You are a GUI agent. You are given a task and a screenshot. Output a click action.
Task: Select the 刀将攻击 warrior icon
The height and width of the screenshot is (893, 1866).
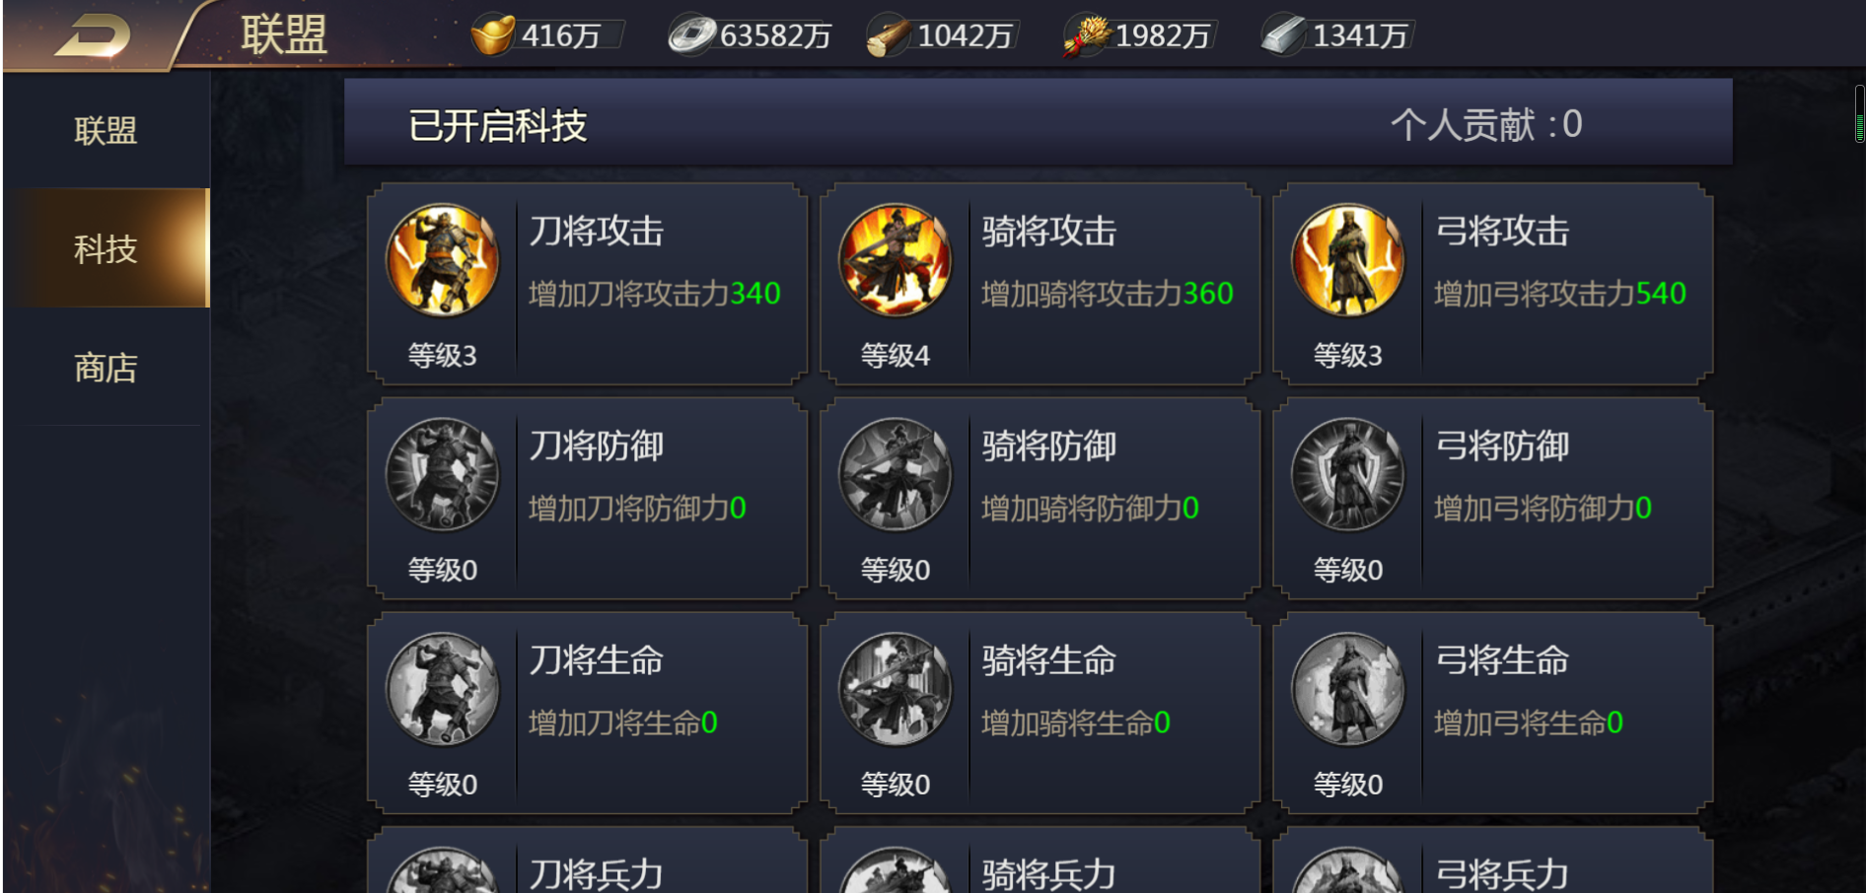point(442,260)
